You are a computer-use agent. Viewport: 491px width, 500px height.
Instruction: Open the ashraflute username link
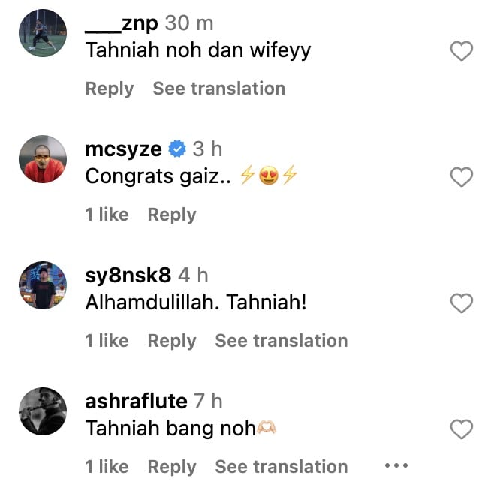136,401
